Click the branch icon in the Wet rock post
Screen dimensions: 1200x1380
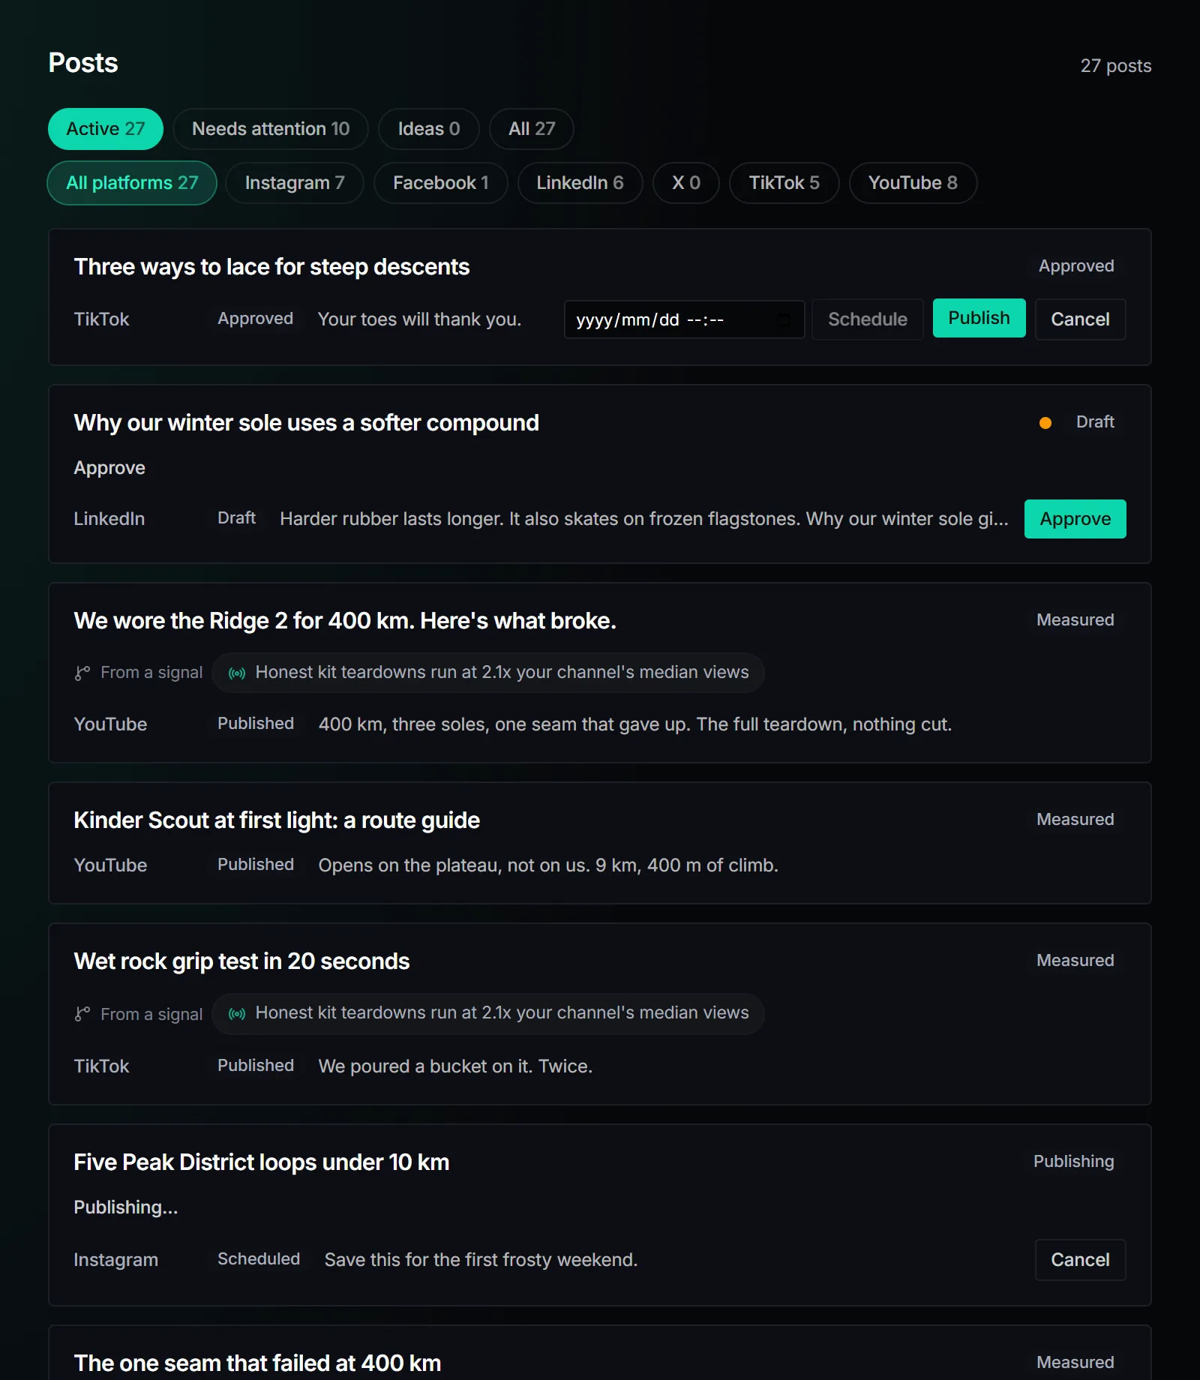click(x=82, y=1014)
